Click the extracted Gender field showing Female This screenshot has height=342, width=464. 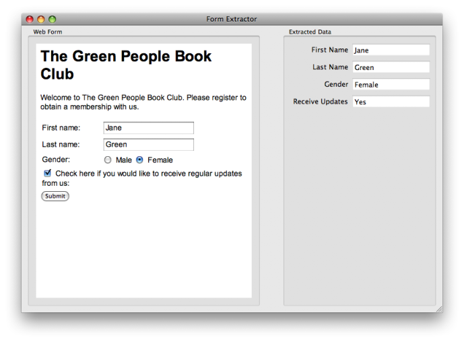pyautogui.click(x=391, y=85)
